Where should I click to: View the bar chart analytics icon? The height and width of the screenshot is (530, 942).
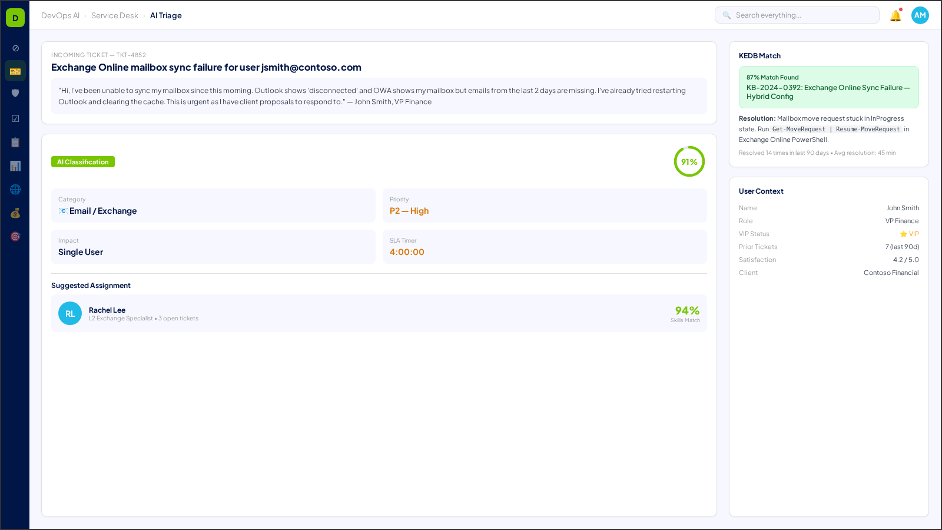[15, 165]
